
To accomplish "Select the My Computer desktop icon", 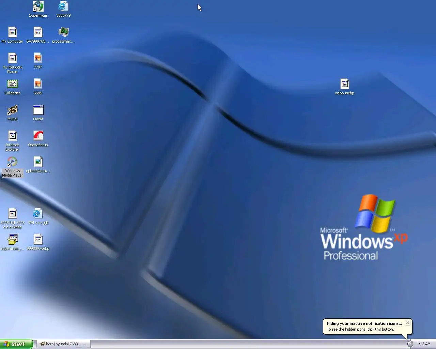I will pos(13,35).
